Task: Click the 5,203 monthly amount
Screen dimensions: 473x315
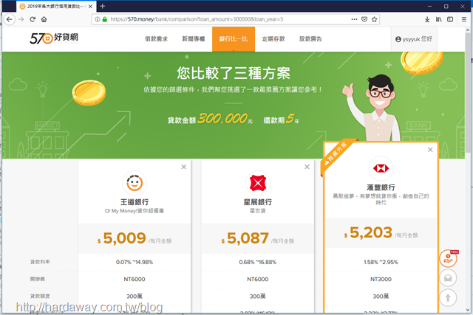Action: coord(371,233)
